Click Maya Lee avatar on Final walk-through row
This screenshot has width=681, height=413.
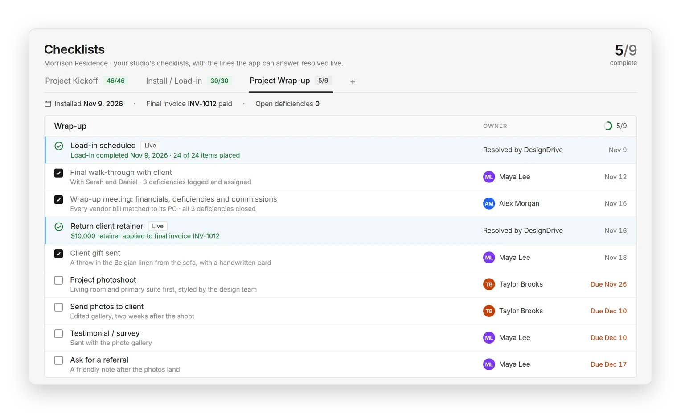[489, 177]
